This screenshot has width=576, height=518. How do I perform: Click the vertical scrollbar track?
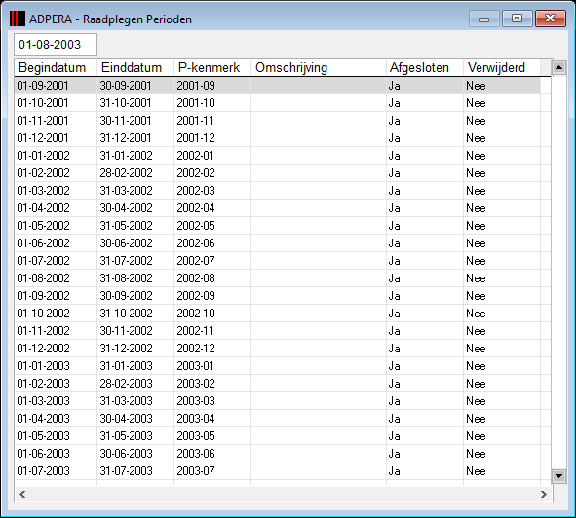tap(558, 272)
